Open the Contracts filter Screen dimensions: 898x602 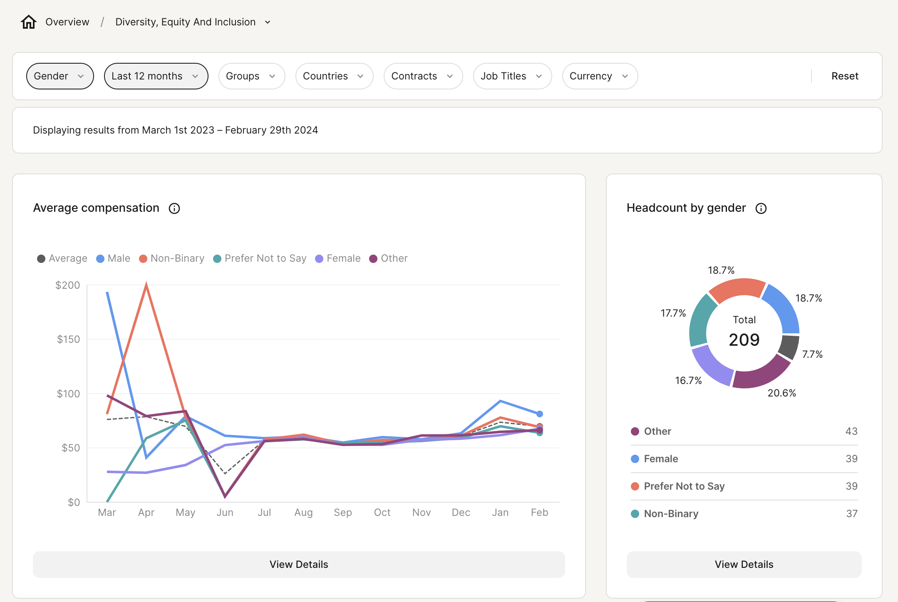pos(423,76)
